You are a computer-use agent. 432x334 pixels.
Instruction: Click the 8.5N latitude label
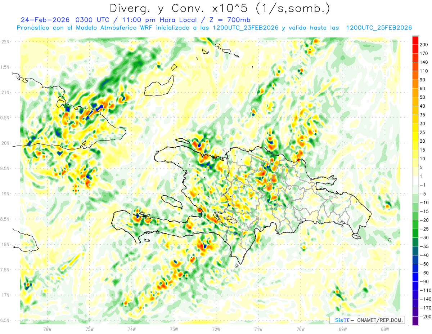pyautogui.click(x=5, y=219)
